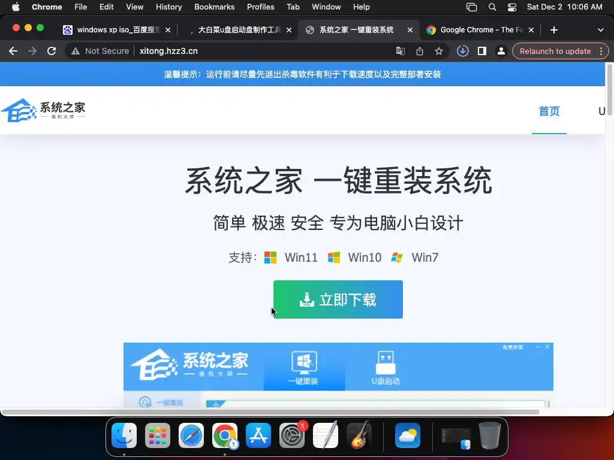Image resolution: width=614 pixels, height=460 pixels.
Task: Open the Profiles menu
Action: pyautogui.click(x=260, y=7)
